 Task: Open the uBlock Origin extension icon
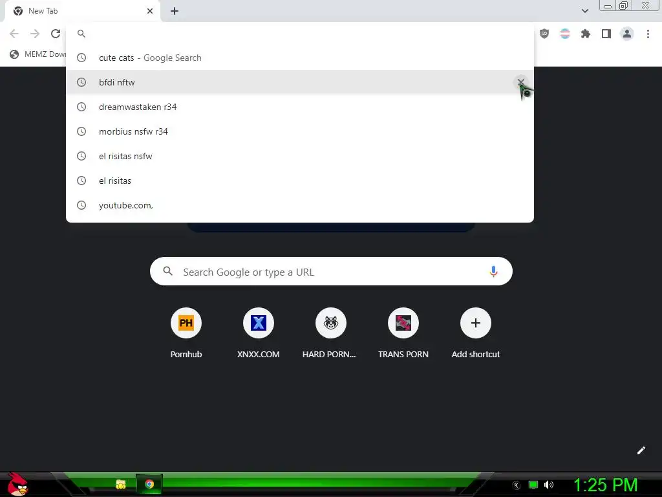(544, 34)
